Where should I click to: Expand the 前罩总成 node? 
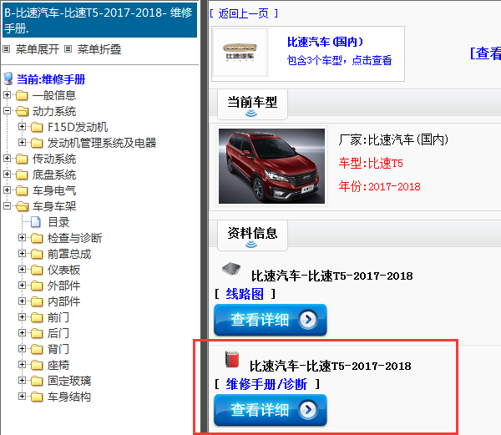point(22,254)
